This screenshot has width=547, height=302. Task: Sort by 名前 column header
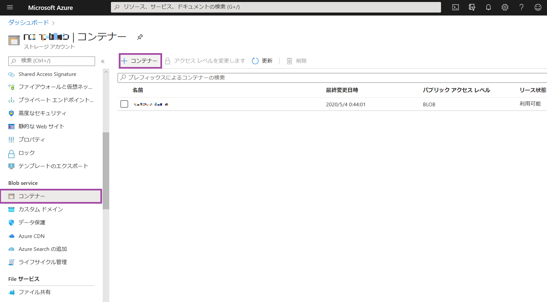pyautogui.click(x=138, y=90)
